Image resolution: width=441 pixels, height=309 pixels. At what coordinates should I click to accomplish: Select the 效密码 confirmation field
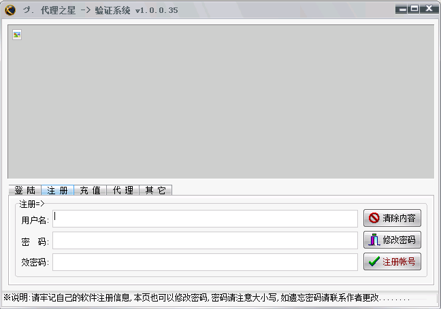[x=205, y=262]
